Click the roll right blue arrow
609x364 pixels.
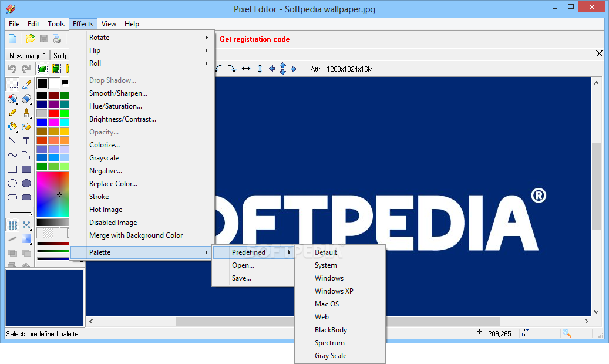tap(294, 69)
